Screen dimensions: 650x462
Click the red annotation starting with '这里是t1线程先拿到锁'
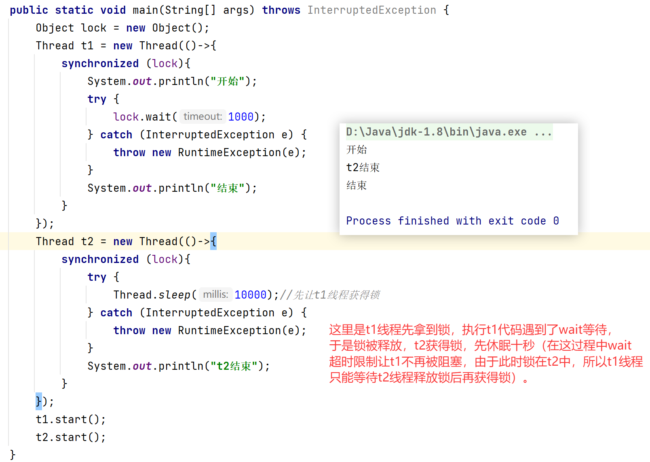tap(486, 354)
